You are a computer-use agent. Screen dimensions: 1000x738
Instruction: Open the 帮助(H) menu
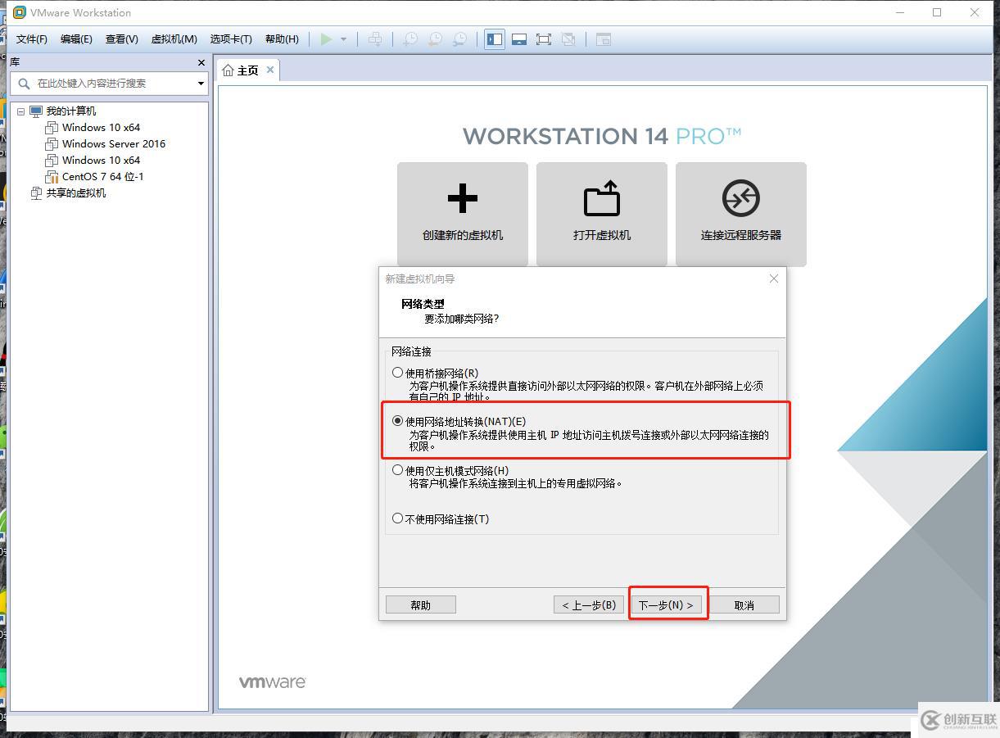[x=282, y=39]
